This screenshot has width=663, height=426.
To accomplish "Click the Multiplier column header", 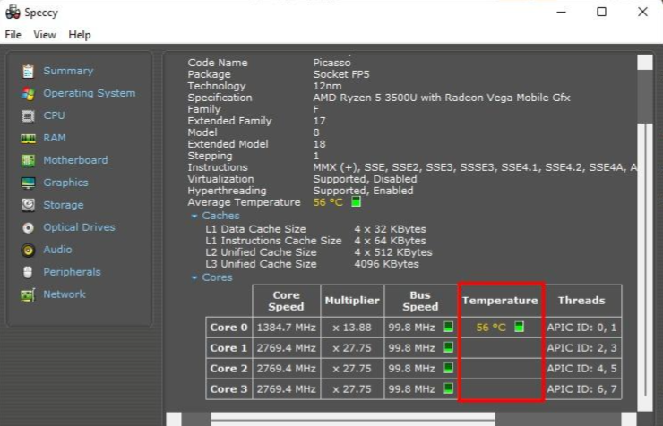I will pyautogui.click(x=352, y=301).
